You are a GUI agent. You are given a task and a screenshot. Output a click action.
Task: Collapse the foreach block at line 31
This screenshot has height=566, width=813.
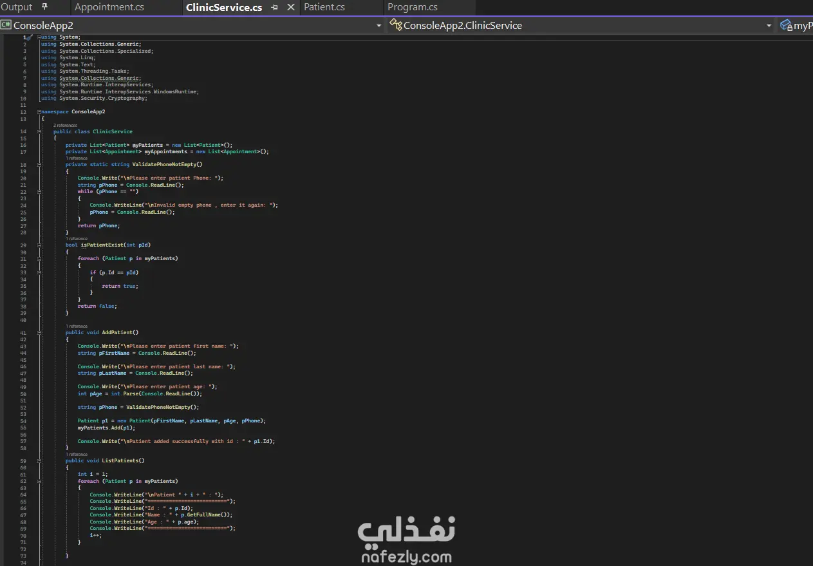[x=39, y=258]
